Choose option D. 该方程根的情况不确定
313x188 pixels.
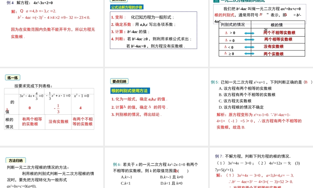(241, 107)
